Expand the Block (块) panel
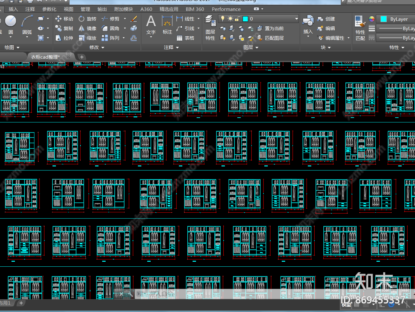Image resolution: width=415 pixels, height=312 pixels. [326, 47]
